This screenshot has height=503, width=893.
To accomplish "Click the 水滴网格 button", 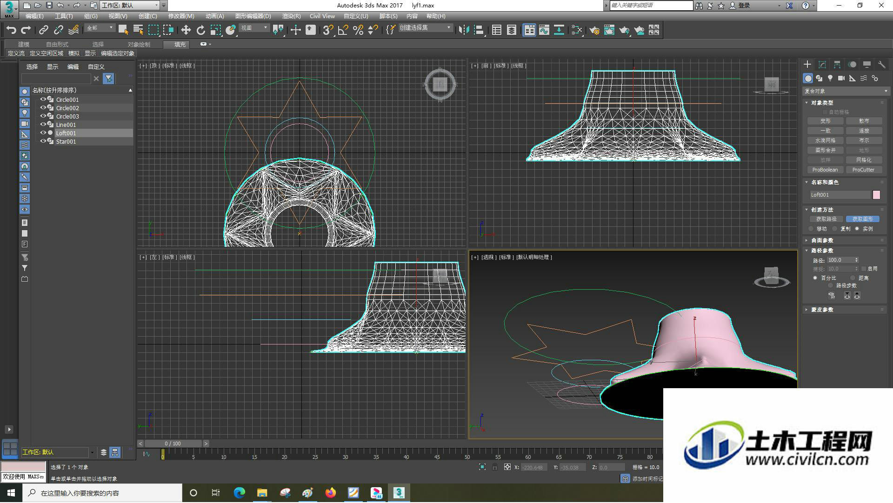I will 825,140.
